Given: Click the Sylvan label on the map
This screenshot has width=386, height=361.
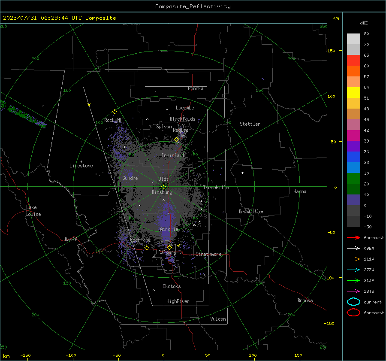Looking at the screenshot, I should pos(164,127).
